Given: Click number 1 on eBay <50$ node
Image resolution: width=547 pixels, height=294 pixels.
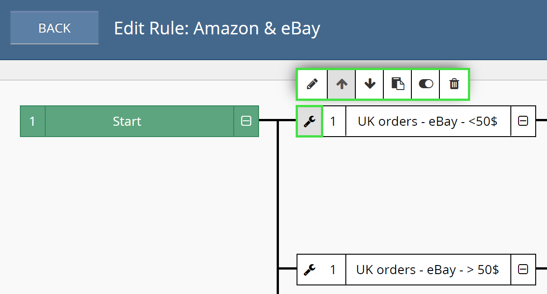Looking at the screenshot, I should (333, 121).
